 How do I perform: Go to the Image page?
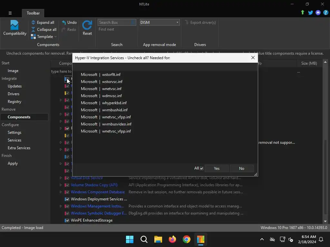tap(13, 71)
